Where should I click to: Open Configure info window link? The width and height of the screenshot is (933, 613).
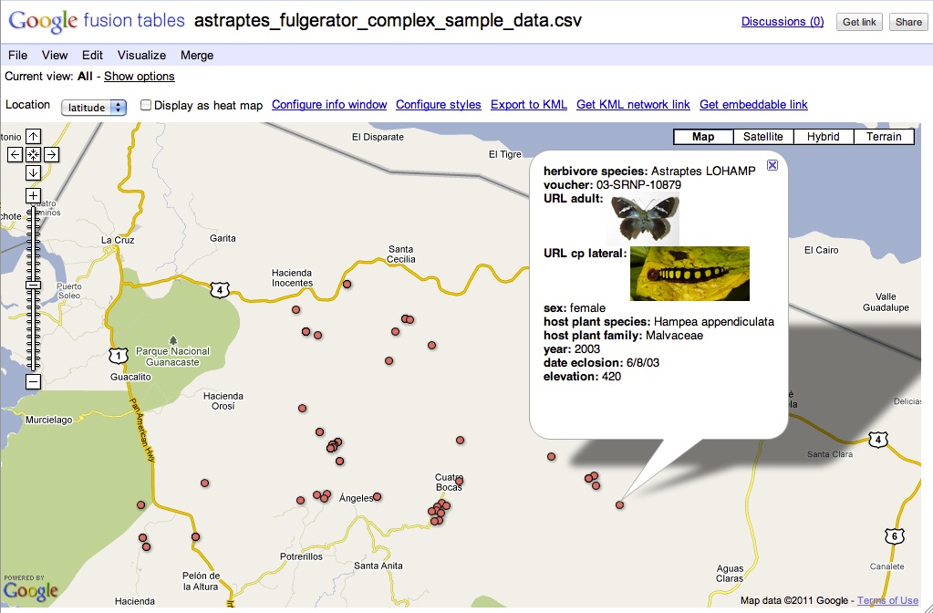tap(329, 105)
